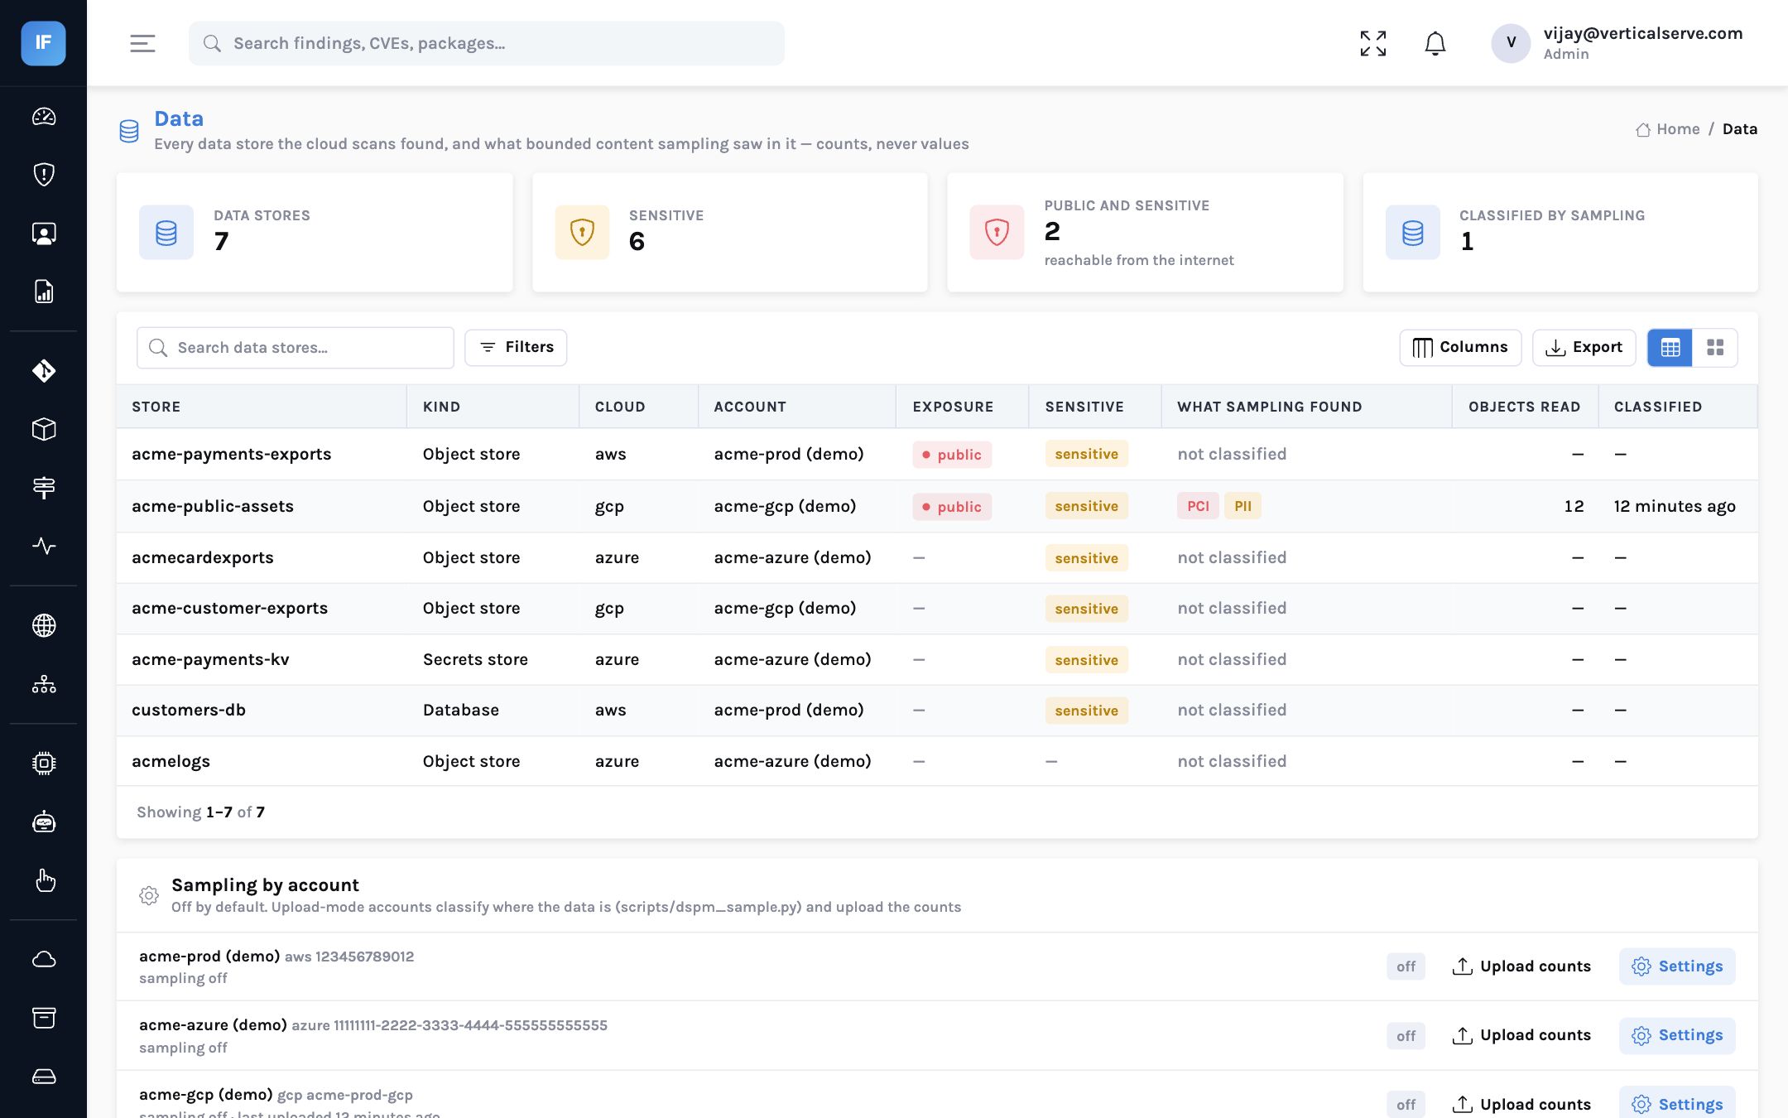This screenshot has height=1118, width=1788.
Task: Open the CPU chip icon in sidebar
Action: [44, 763]
